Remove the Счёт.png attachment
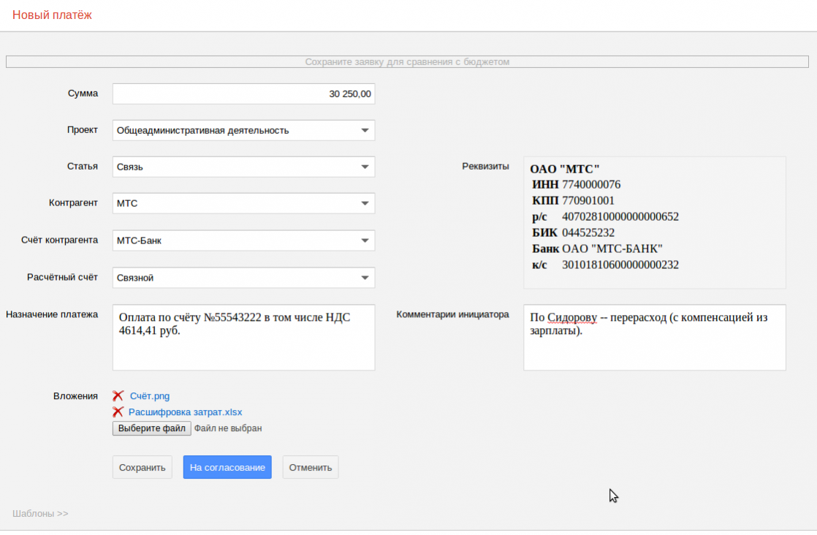 pyautogui.click(x=118, y=395)
